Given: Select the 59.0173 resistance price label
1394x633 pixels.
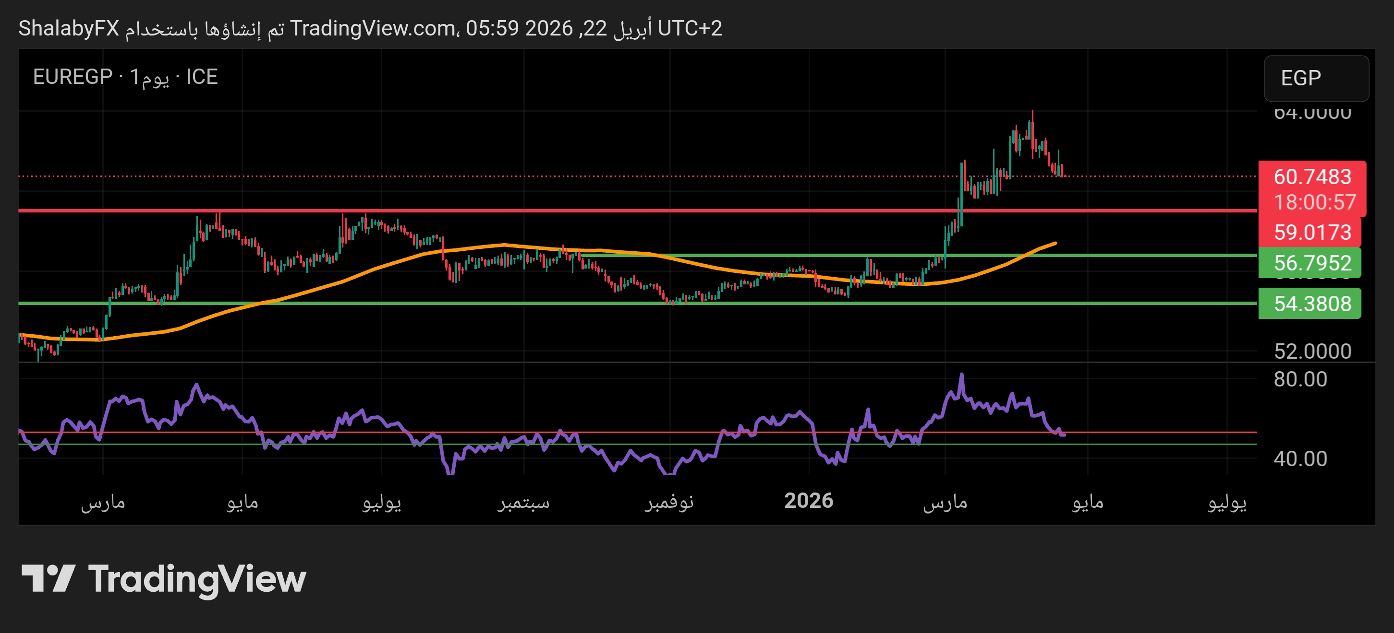Looking at the screenshot, I should click(1312, 233).
